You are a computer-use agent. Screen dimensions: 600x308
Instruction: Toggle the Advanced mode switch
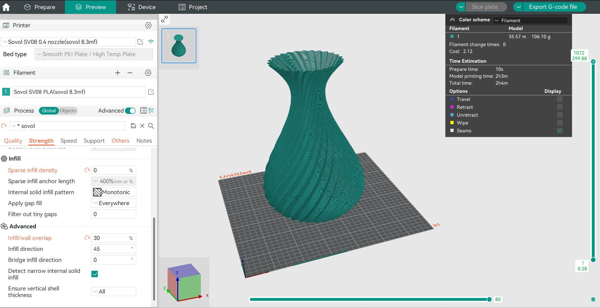click(130, 111)
